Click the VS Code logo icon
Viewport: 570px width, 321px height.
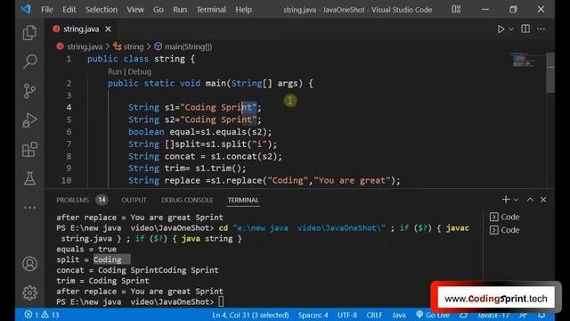(26, 9)
